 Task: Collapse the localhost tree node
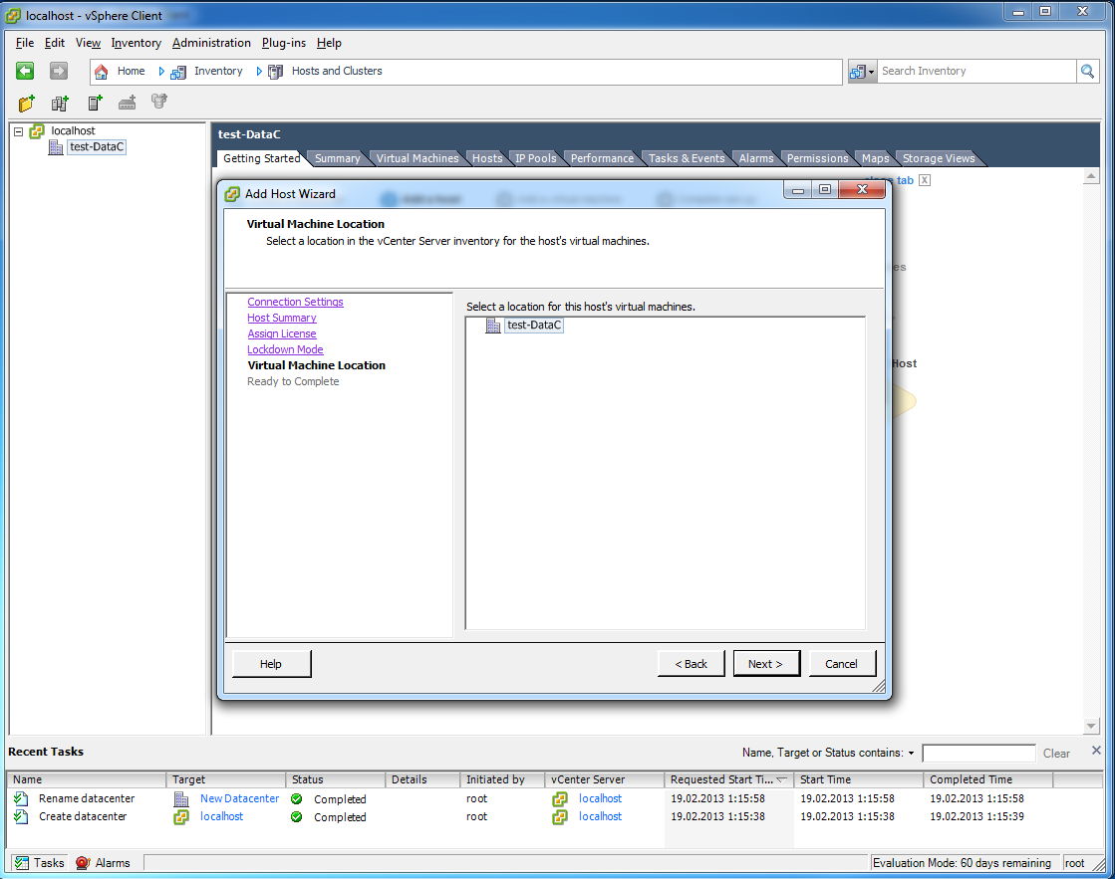click(x=19, y=131)
